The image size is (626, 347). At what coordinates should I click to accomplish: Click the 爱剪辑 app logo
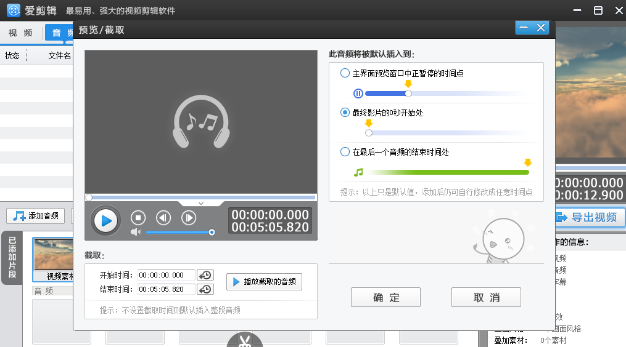pos(14,10)
